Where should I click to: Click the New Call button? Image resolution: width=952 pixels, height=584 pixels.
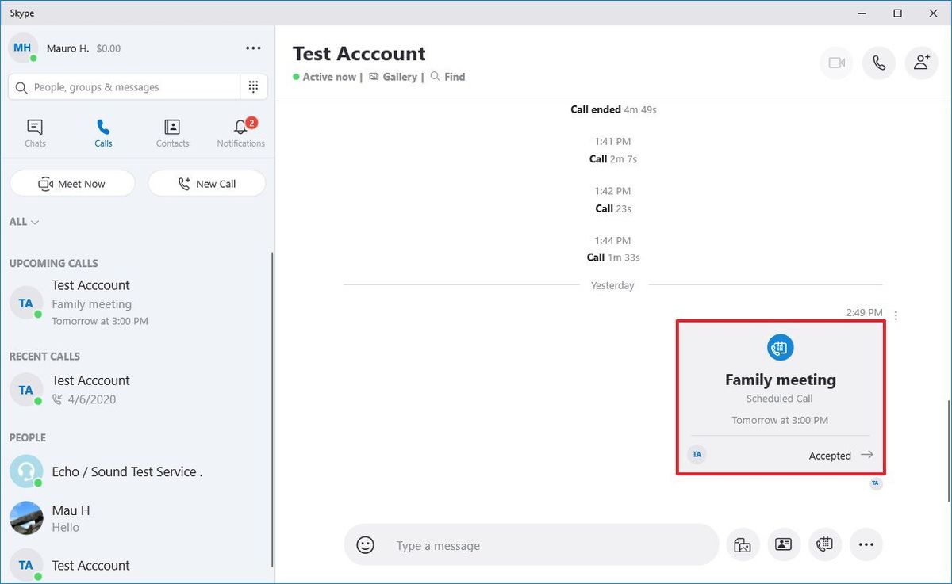point(206,183)
